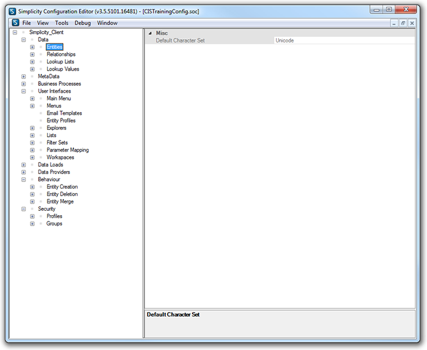Select Entity Profiles in the tree
427x350 pixels.
pyautogui.click(x=61, y=121)
